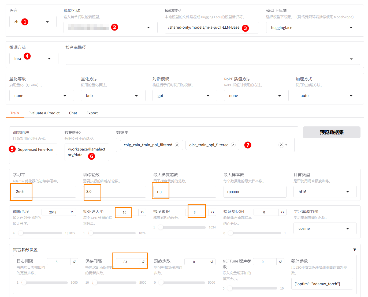The width and height of the screenshot is (368, 297).
Task: Click the 学习率 input field
Action: (x=44, y=192)
